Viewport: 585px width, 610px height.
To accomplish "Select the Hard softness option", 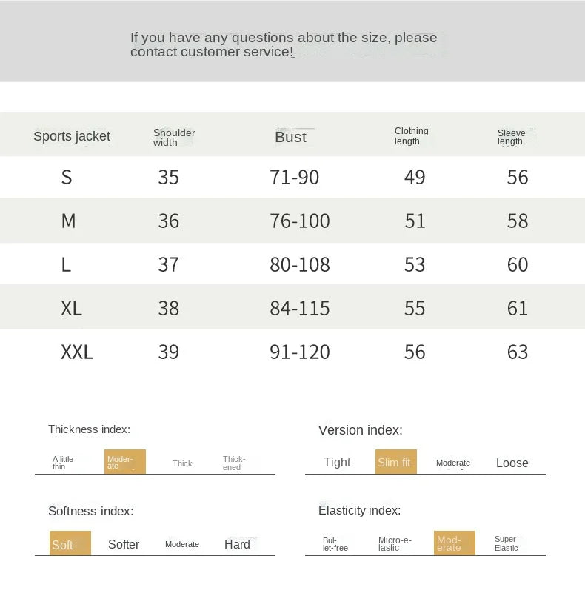I will (x=237, y=544).
